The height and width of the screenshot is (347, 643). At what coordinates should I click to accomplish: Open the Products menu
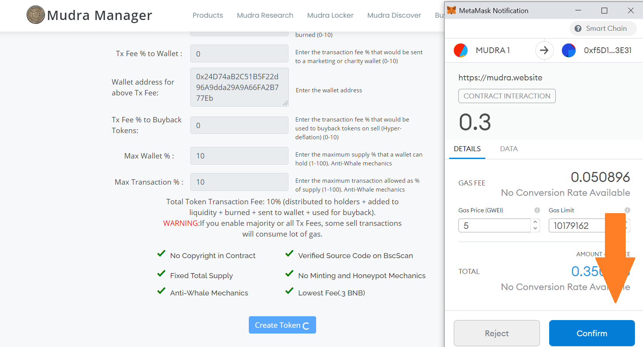pyautogui.click(x=208, y=15)
